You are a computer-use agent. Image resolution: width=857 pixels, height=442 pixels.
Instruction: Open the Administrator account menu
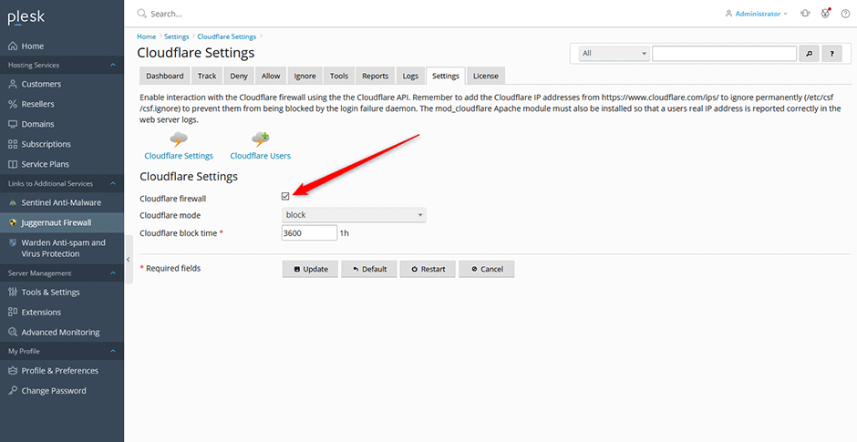757,14
